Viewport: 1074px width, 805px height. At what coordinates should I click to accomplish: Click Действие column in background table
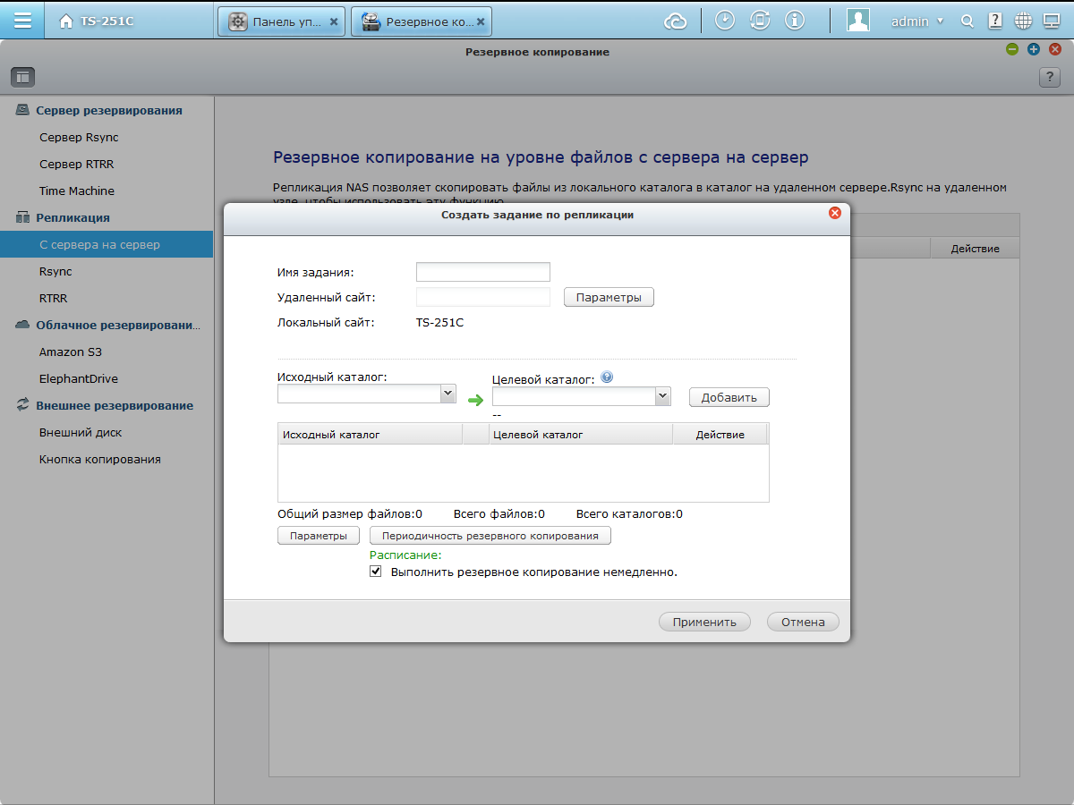coord(975,249)
